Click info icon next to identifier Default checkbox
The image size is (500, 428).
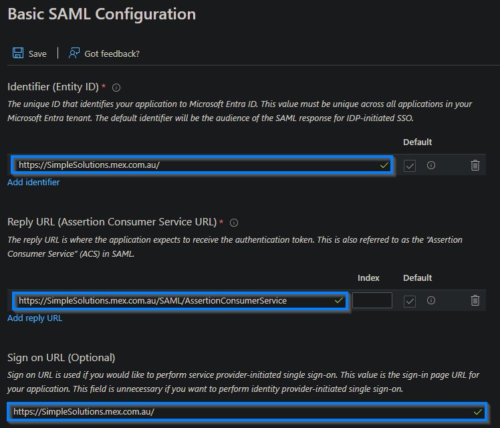tap(431, 165)
